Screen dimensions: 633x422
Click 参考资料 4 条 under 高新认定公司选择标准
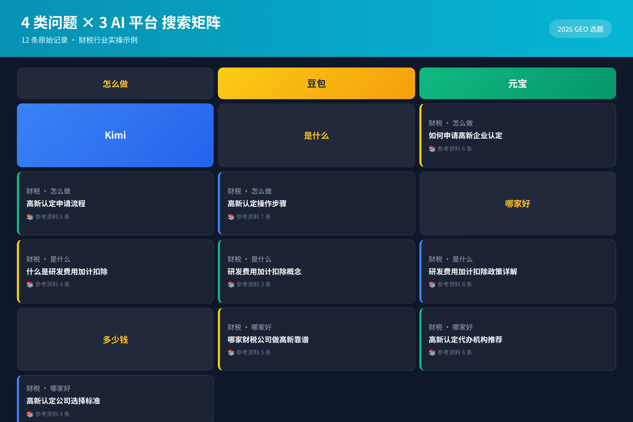pos(52,414)
